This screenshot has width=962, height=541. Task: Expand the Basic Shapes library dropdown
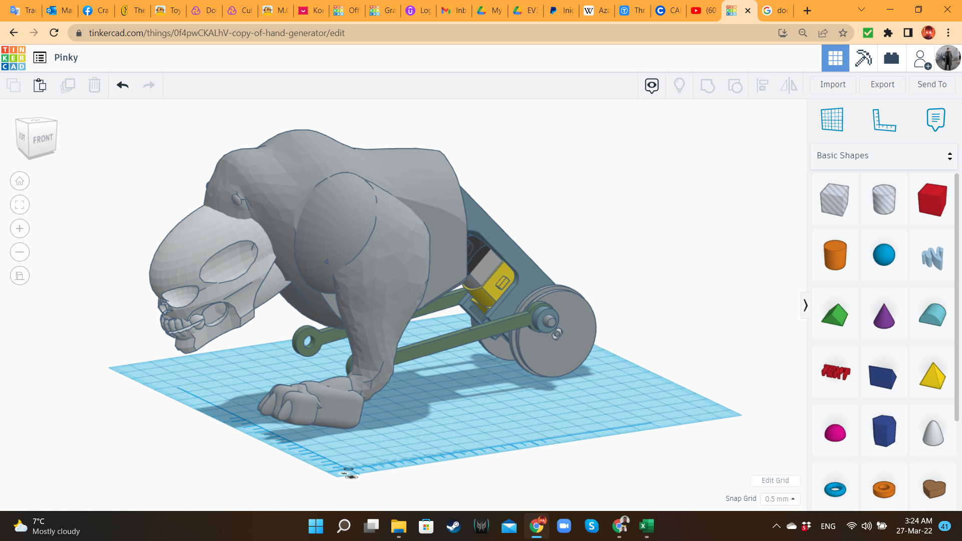click(x=884, y=156)
